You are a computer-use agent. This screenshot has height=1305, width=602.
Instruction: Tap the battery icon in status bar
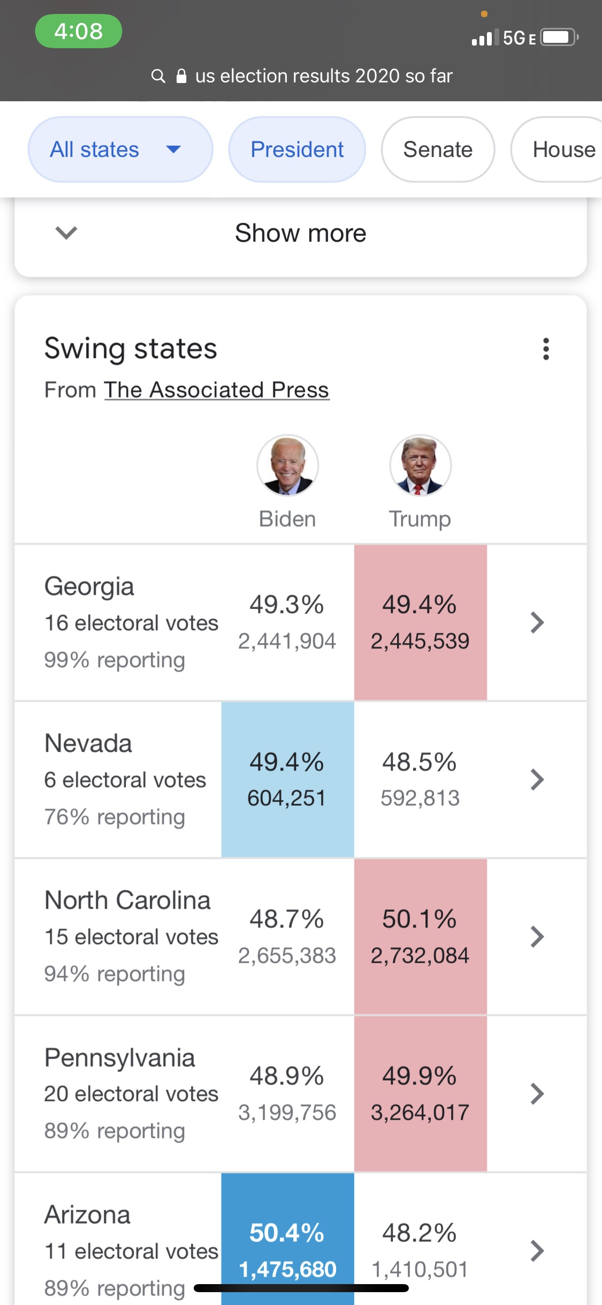[559, 37]
